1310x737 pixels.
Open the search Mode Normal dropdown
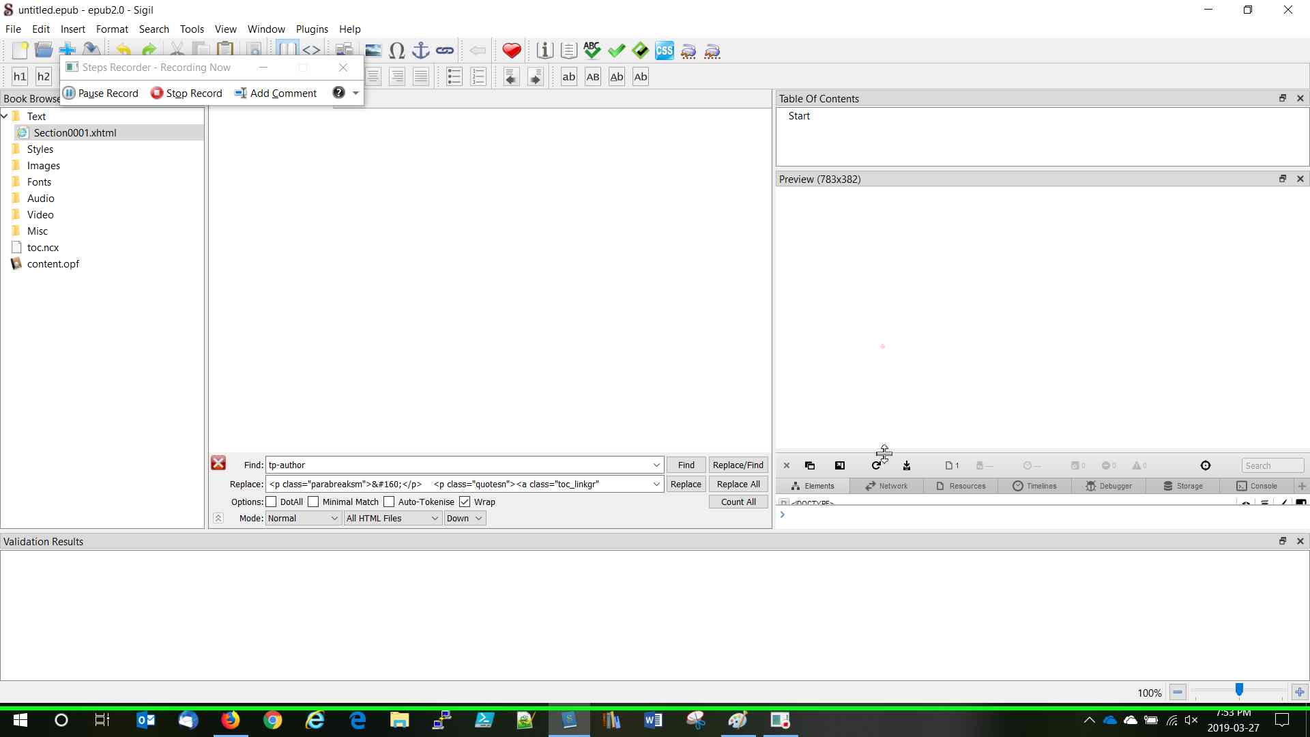click(x=303, y=518)
